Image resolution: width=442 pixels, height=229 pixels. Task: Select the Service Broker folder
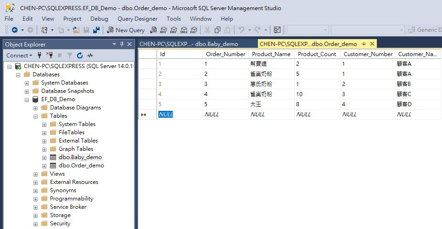point(68,206)
